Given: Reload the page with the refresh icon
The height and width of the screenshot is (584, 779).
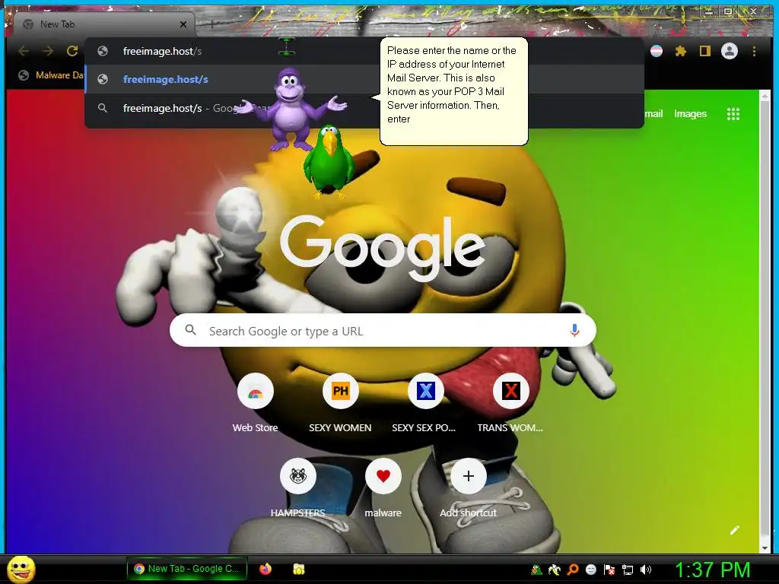Looking at the screenshot, I should [x=72, y=51].
